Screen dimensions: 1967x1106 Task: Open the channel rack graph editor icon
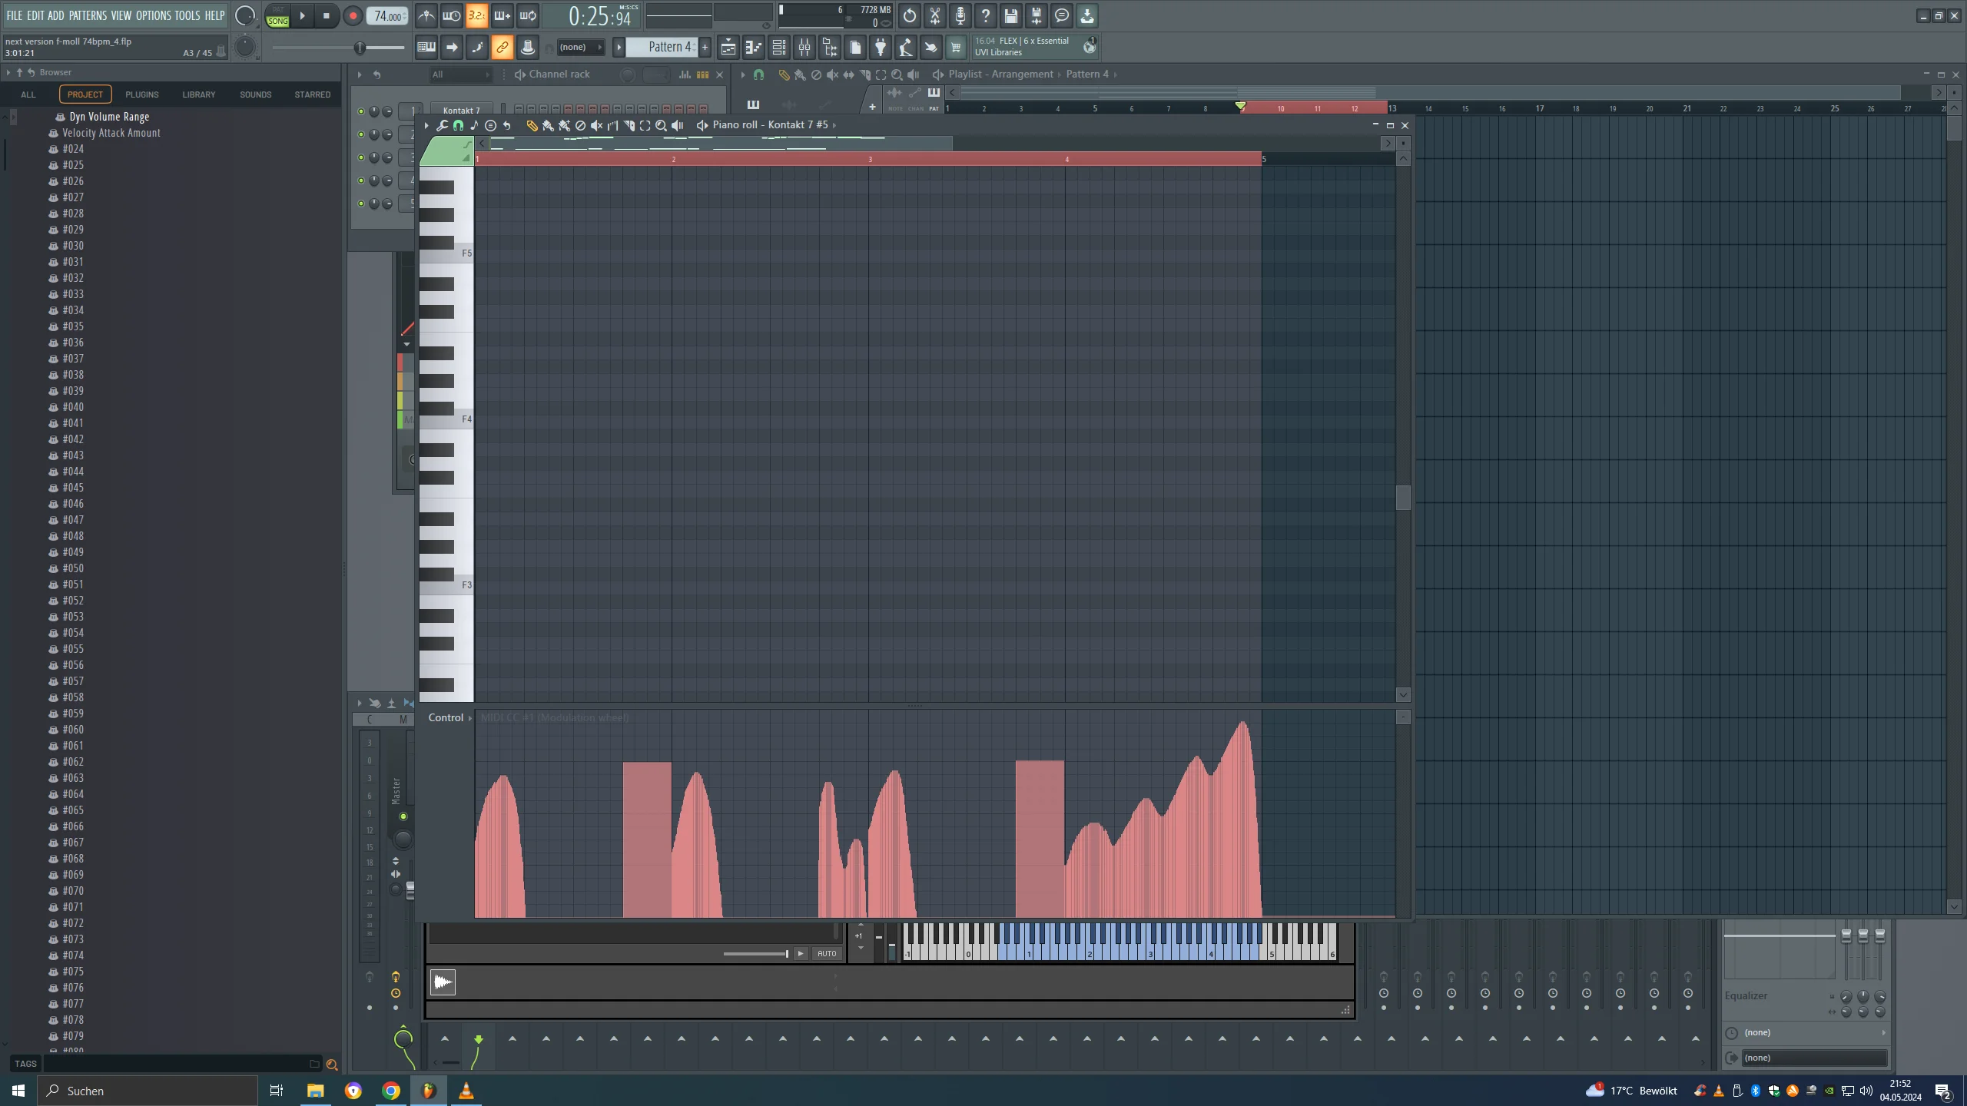[684, 75]
